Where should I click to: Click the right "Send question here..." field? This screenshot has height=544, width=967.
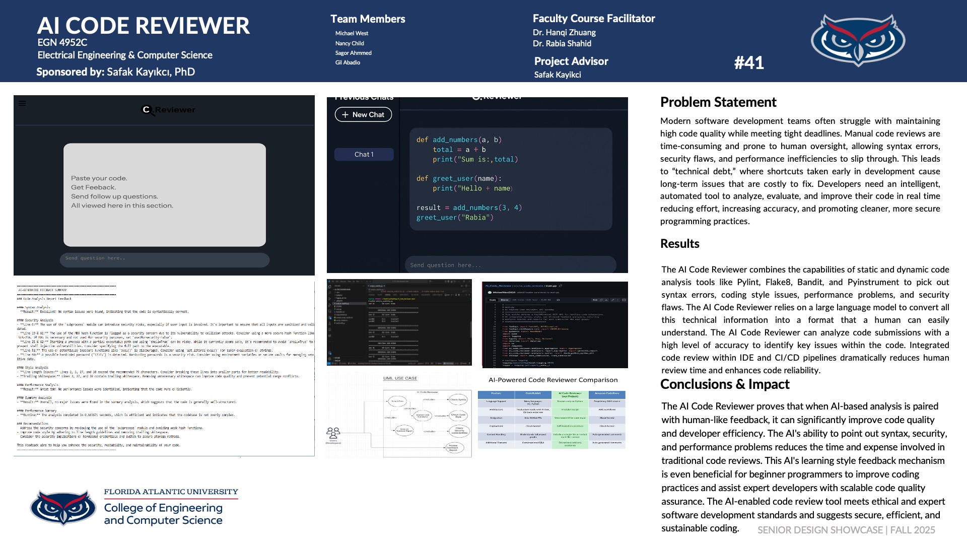pos(510,265)
